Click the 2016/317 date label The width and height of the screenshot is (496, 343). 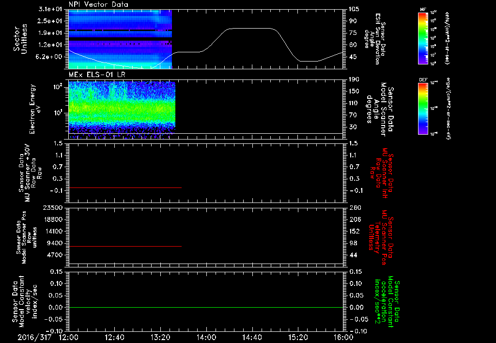coord(34,337)
